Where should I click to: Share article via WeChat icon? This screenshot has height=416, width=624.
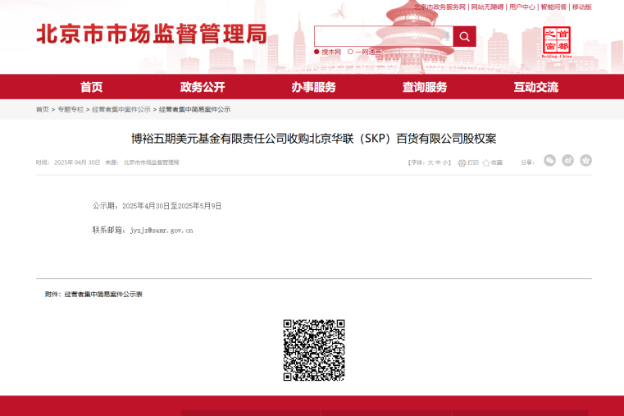pyautogui.click(x=549, y=161)
